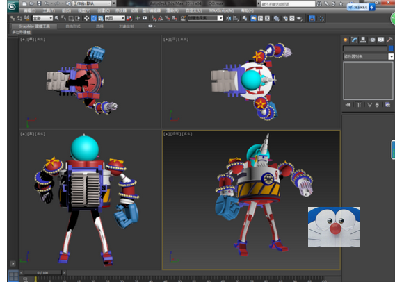395x282 pixels.
Task: Toggle the Spinner Snap button
Action: (x=175, y=18)
